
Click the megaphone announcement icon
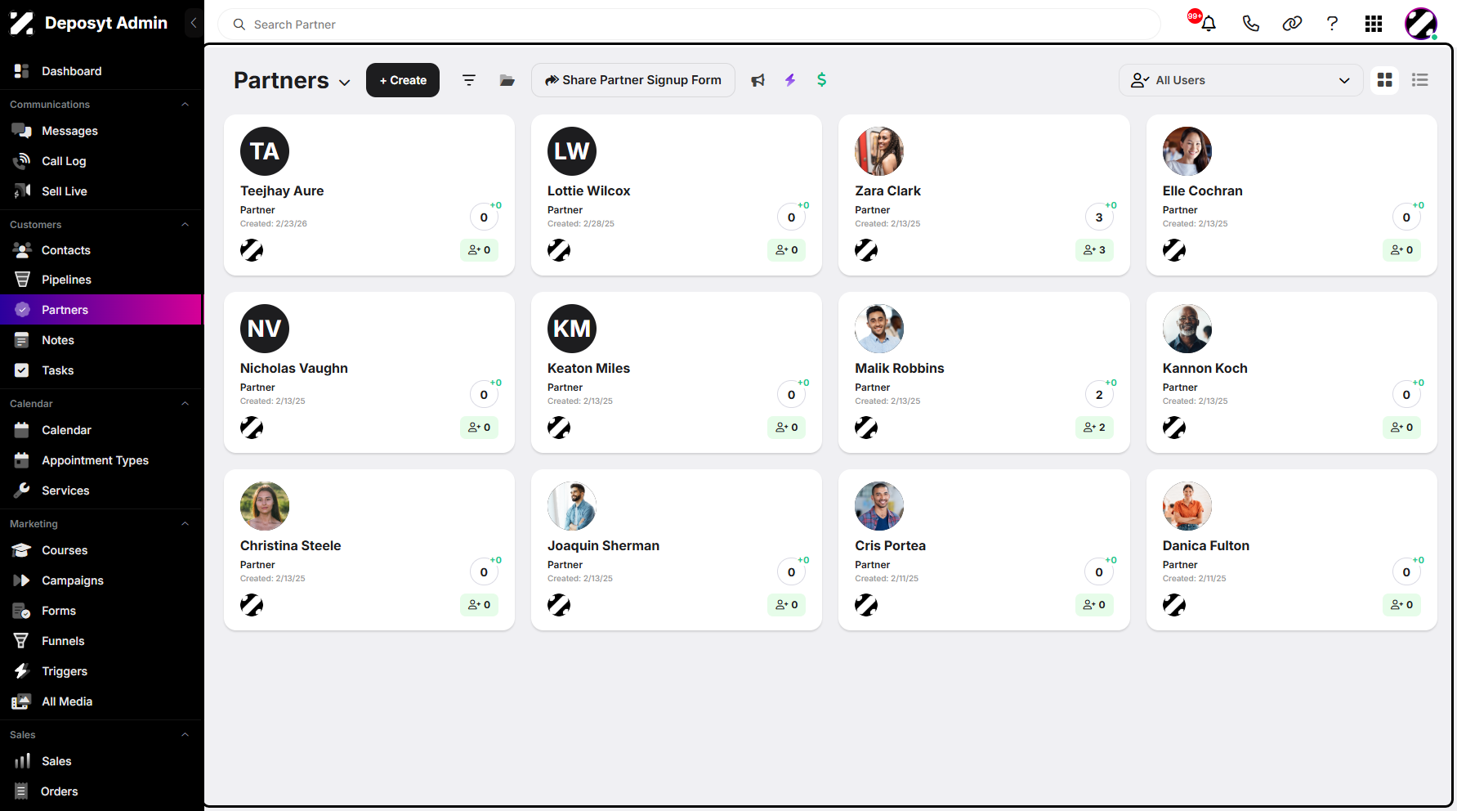coord(758,80)
